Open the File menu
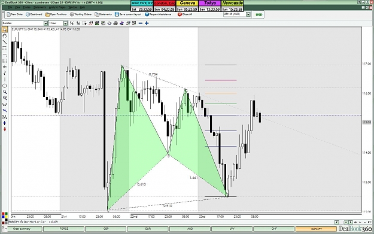The width and height of the screenshot is (374, 234). [10, 7]
